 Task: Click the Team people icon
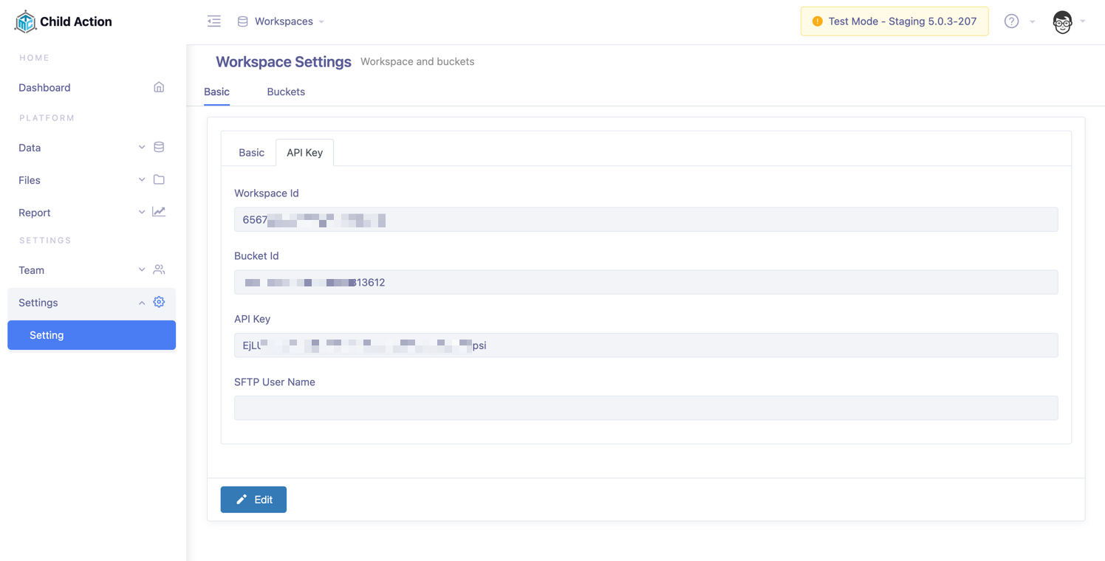159,270
